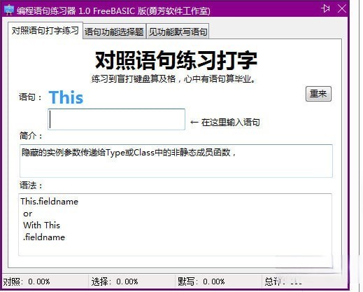Click the 语法： label
This screenshot has height=292, width=363.
[x=31, y=186]
